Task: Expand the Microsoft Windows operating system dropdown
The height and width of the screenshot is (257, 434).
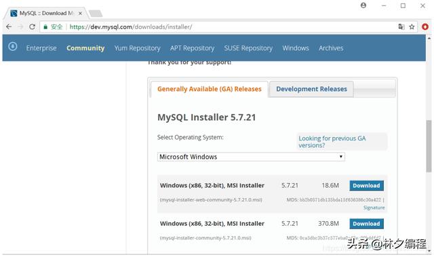Action: 251,157
